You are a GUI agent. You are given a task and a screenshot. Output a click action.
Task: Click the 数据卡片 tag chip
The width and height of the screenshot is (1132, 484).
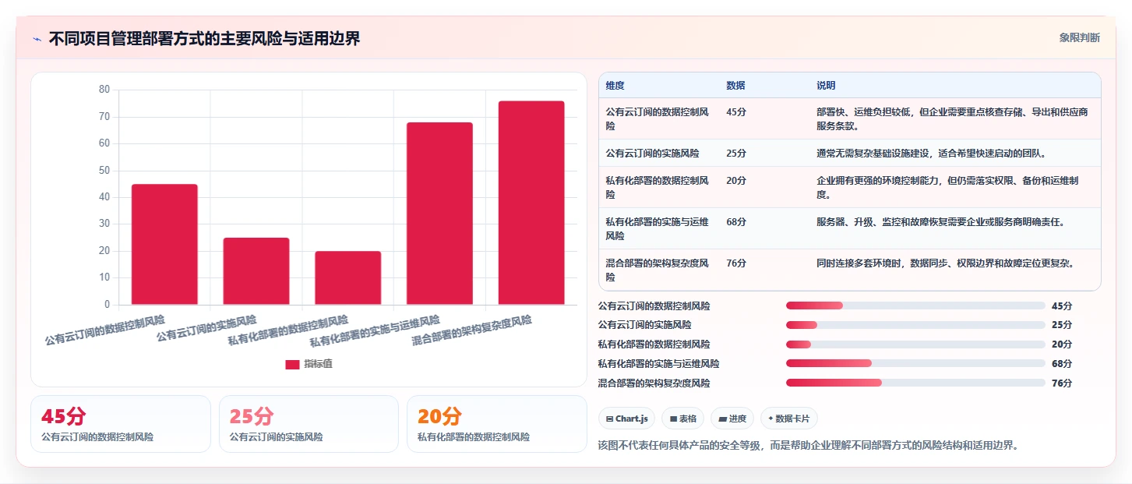pyautogui.click(x=789, y=419)
